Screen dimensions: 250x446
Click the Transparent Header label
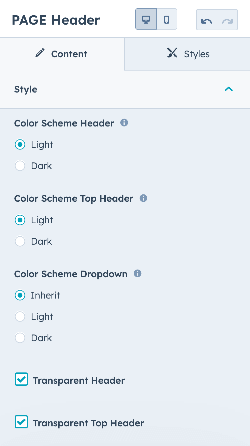click(79, 380)
